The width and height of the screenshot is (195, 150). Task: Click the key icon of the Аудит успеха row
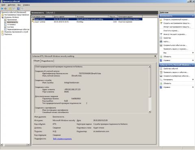click(33, 22)
